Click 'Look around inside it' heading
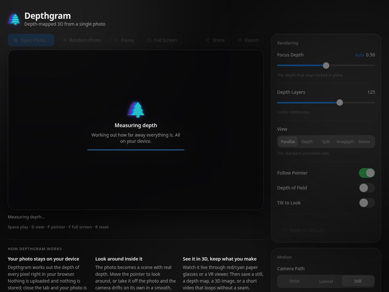 (x=119, y=259)
